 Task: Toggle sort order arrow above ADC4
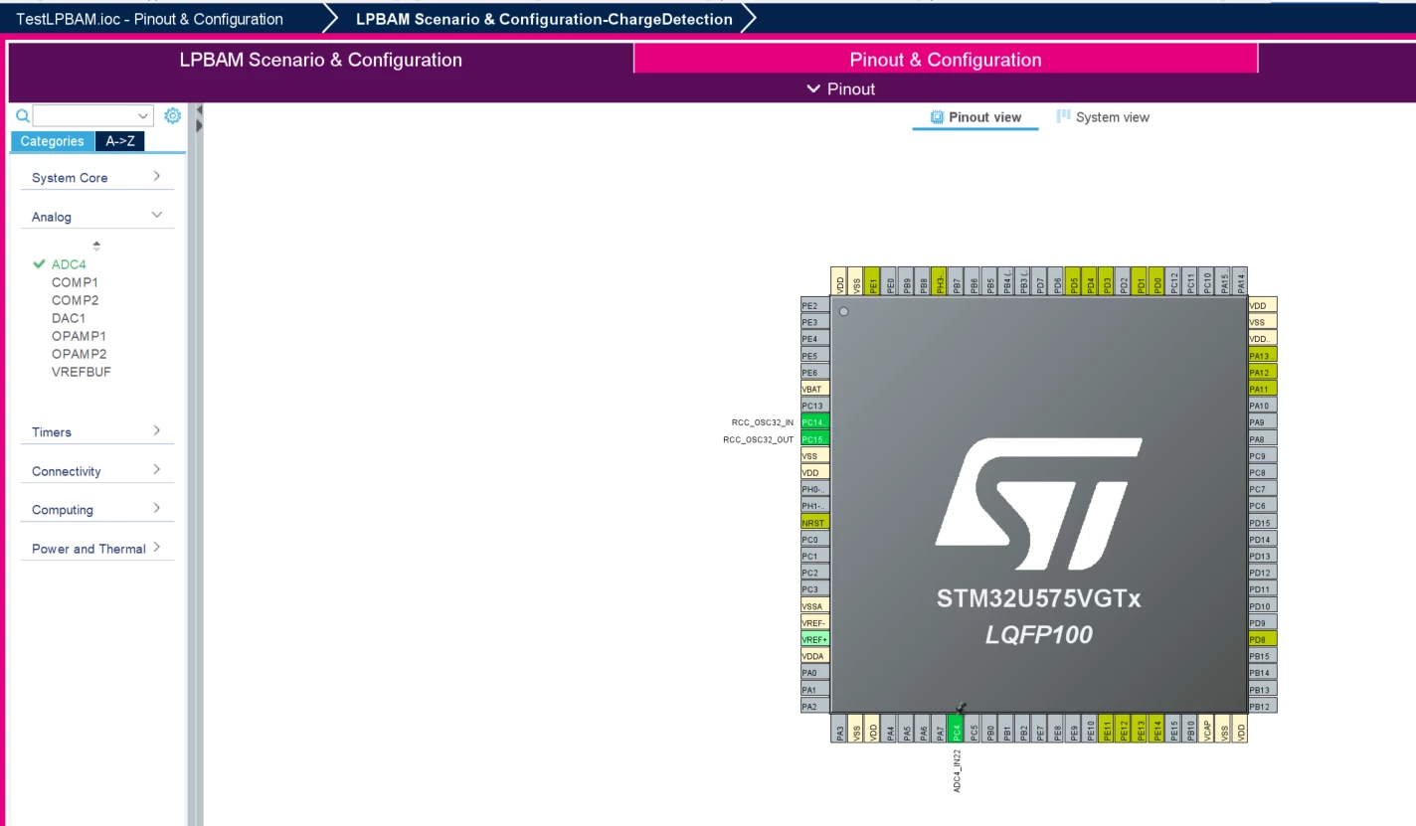(96, 245)
